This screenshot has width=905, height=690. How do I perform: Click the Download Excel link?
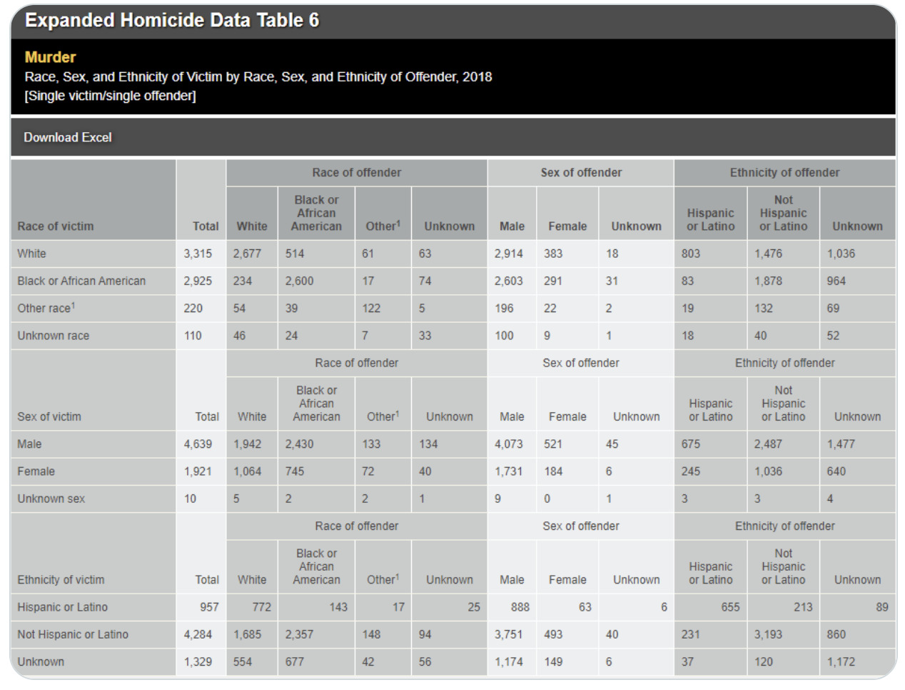[68, 137]
